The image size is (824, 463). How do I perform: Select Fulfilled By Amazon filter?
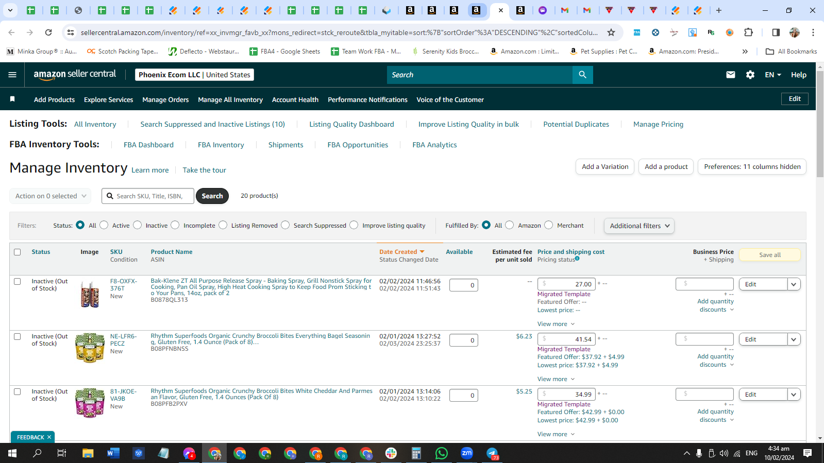(510, 225)
